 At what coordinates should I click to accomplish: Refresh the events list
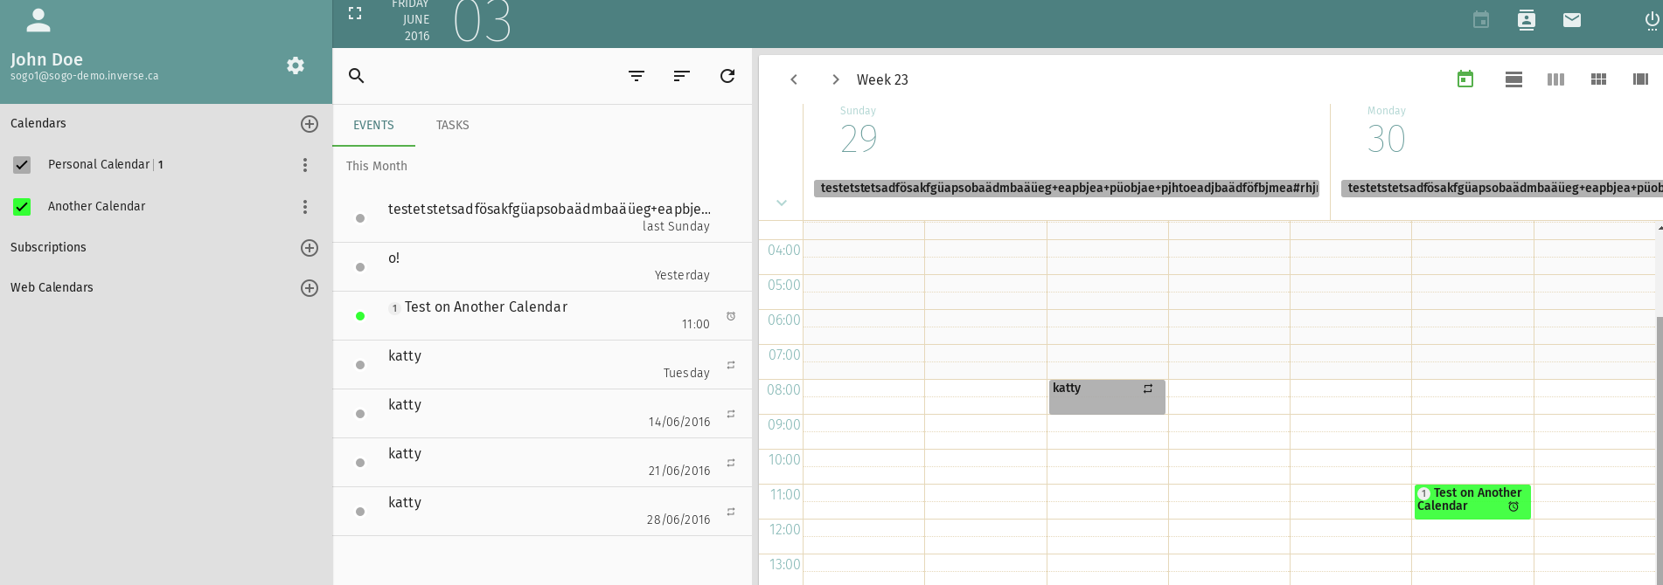[727, 76]
